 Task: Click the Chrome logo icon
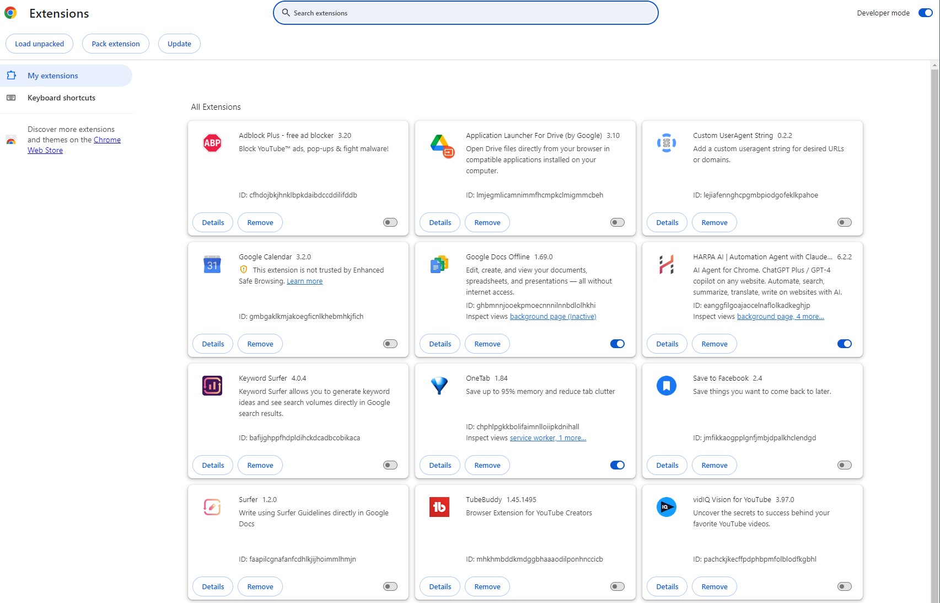(10, 13)
